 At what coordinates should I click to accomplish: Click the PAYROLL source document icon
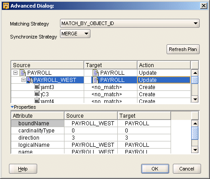pyautogui.click(x=23, y=73)
